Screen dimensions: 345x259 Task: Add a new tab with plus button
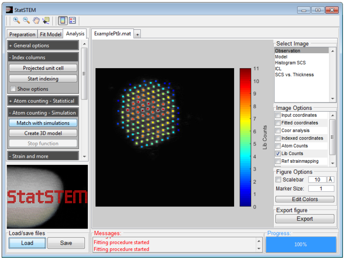138,34
